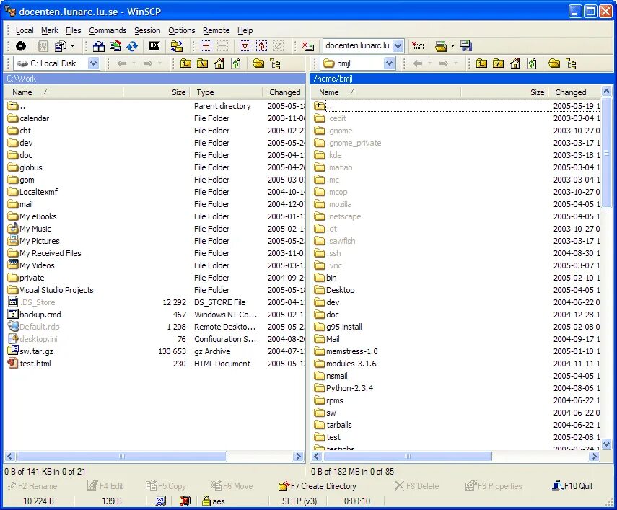The image size is (617, 510).
Task: Go to local home directory icon
Action: pos(219,63)
